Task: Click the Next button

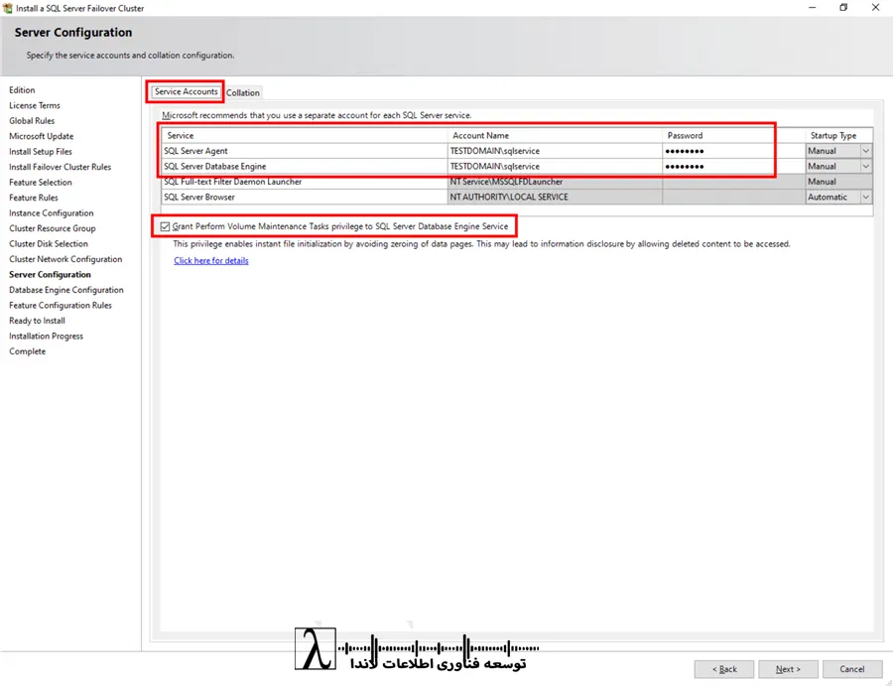Action: pyautogui.click(x=788, y=669)
